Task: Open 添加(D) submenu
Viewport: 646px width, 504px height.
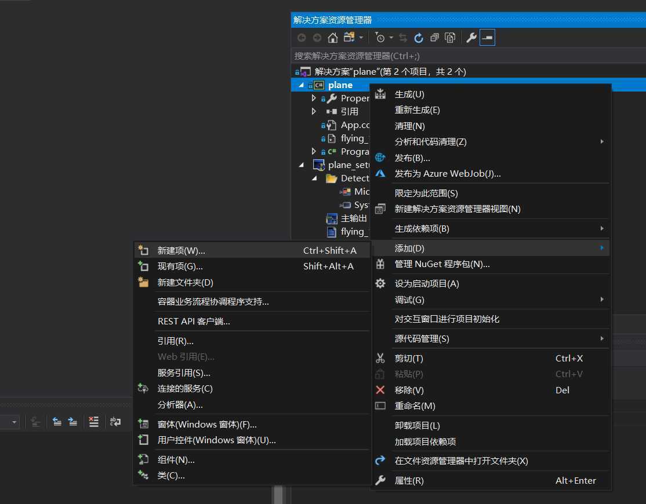Action: coord(491,249)
